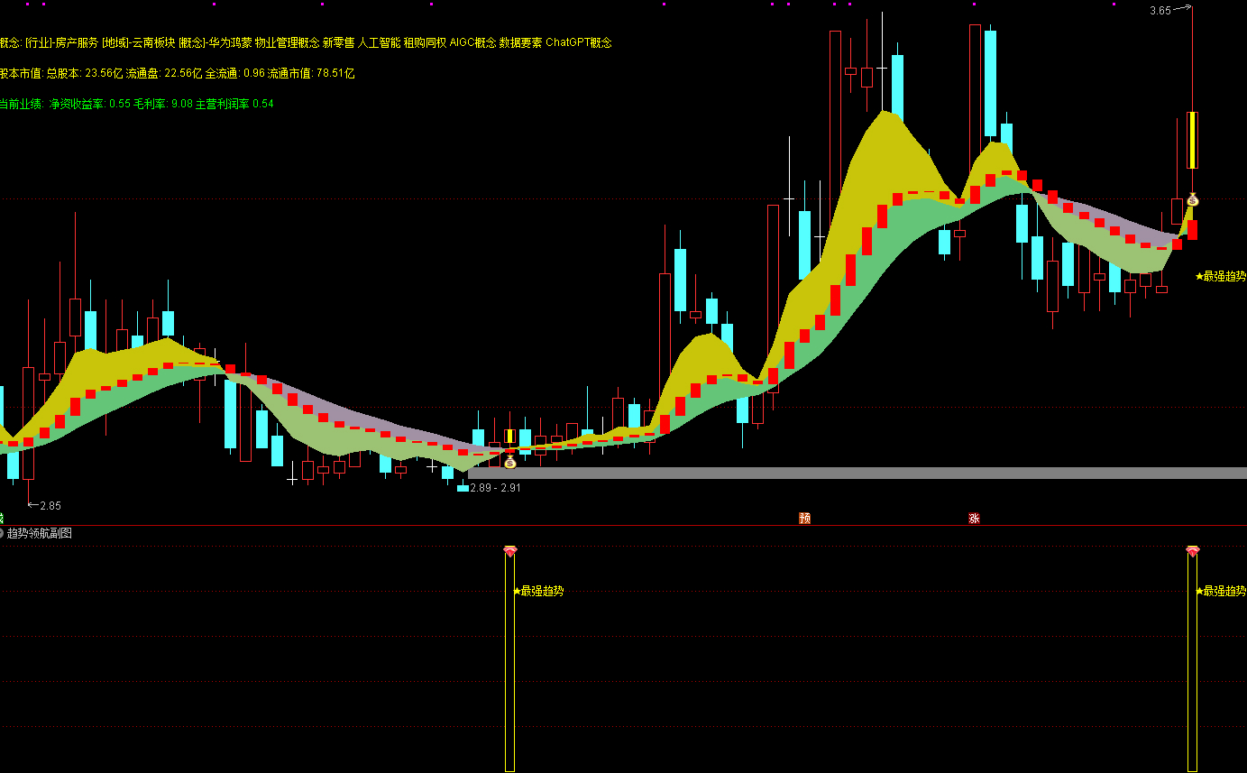Click the 2.85 low price label
This screenshot has width=1247, height=773.
tap(50, 505)
